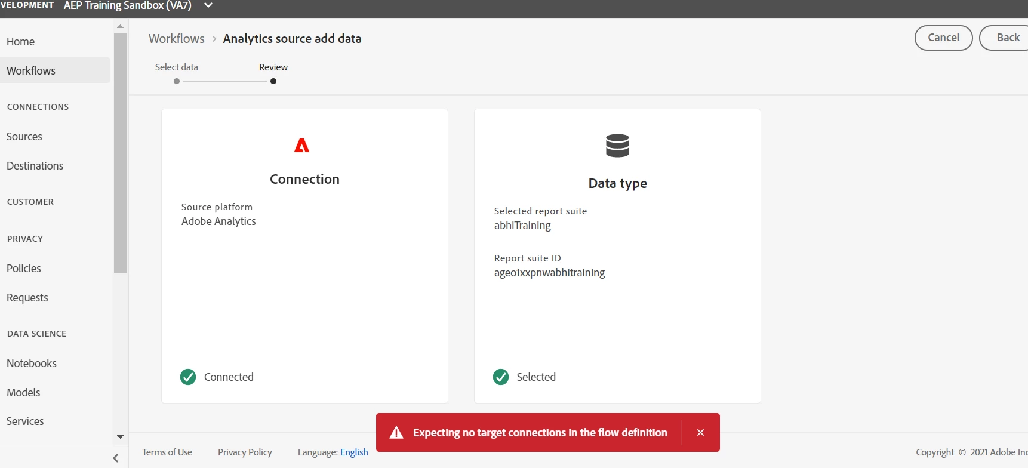Open Requests under Privacy
This screenshot has height=468, width=1028.
click(27, 297)
